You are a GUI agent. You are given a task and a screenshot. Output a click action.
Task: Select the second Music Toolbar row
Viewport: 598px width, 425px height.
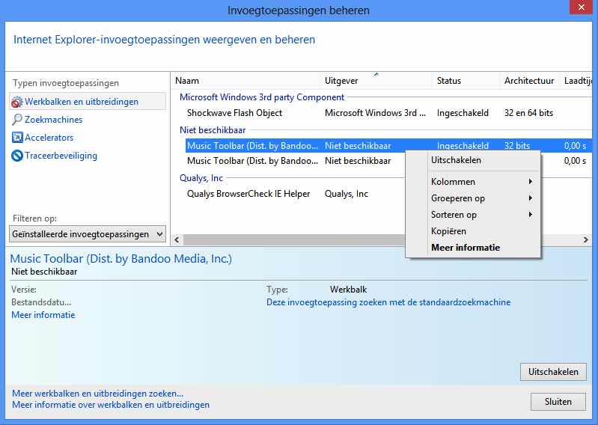[x=296, y=161]
